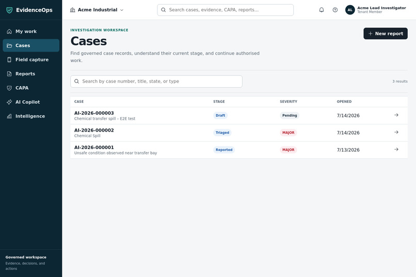The image size is (416, 277).
Task: Focus the search by case number field
Action: (156, 82)
